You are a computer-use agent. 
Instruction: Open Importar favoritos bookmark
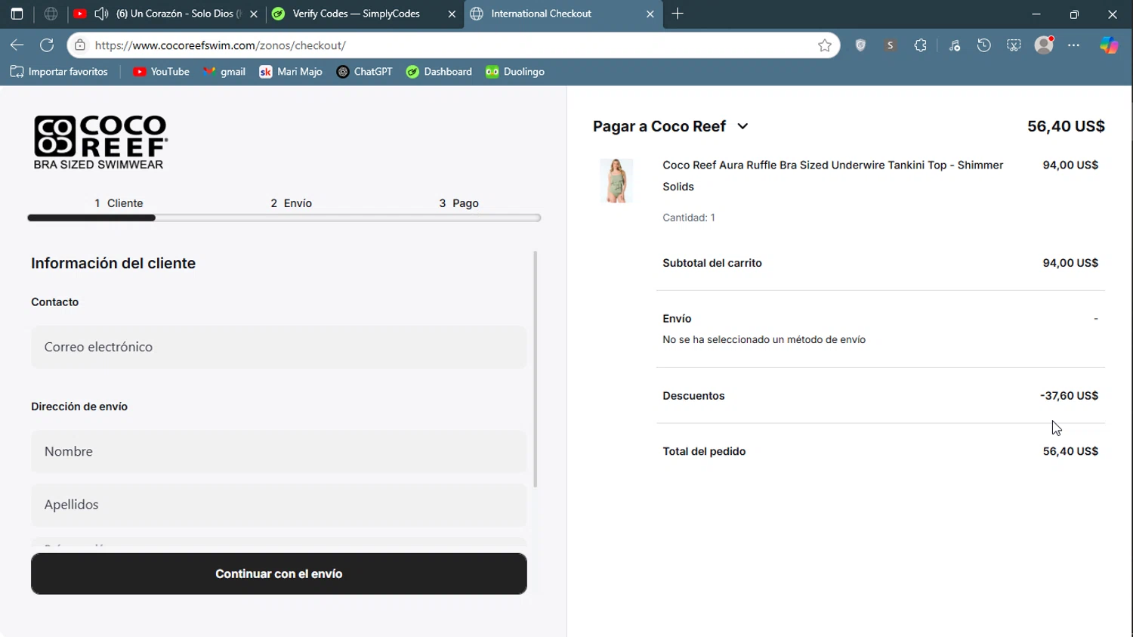59,72
